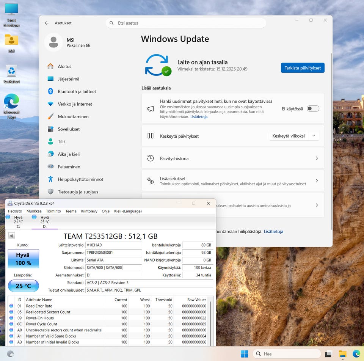Expand the Keskeytä viikoksi dropdown arrow
The height and width of the screenshot is (361, 364).
(314, 136)
